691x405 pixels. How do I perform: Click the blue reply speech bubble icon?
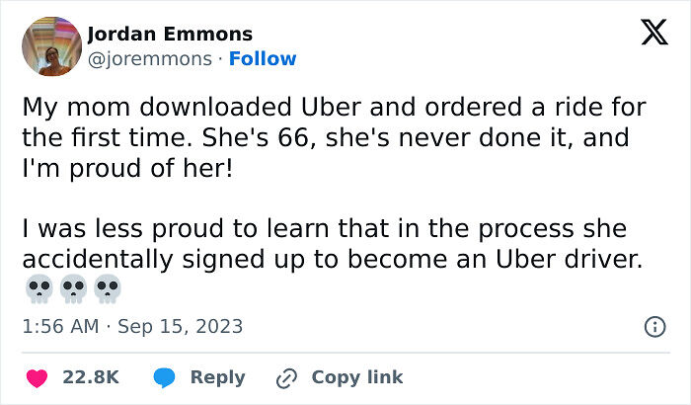click(x=165, y=377)
